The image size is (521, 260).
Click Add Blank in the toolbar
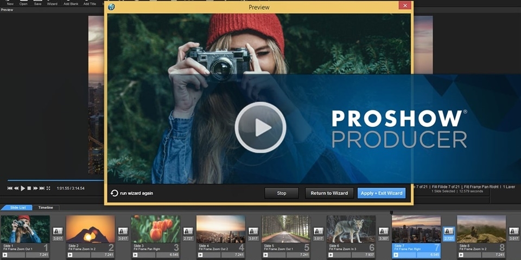click(71, 3)
